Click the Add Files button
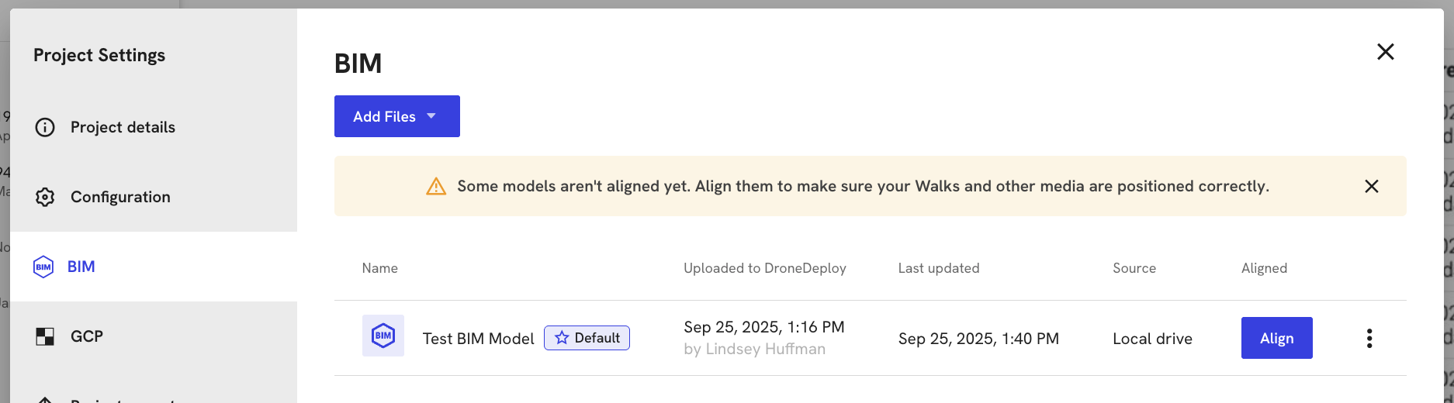This screenshot has height=403, width=1454. tap(384, 116)
